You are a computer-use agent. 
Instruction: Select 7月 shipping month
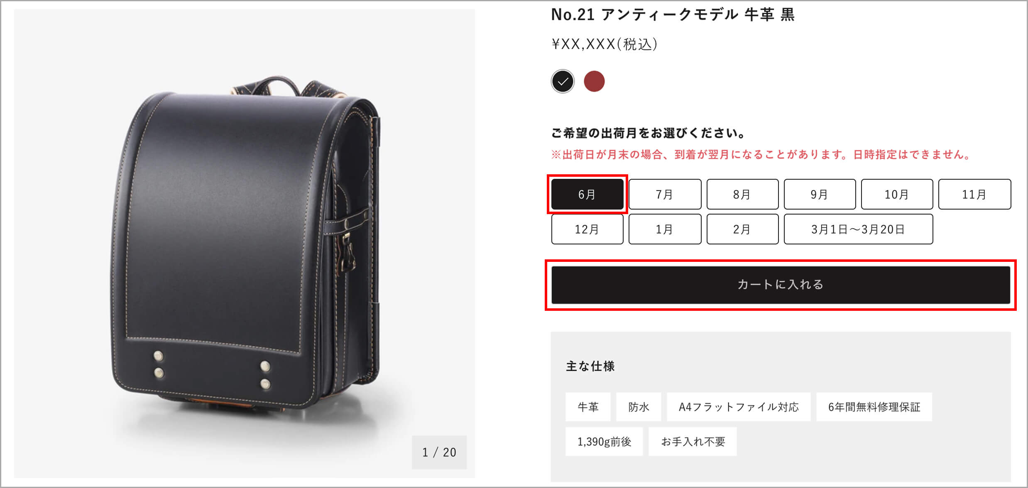click(665, 194)
